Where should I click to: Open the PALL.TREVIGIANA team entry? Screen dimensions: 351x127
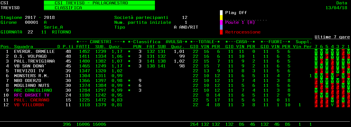pyautogui.click(x=34, y=61)
